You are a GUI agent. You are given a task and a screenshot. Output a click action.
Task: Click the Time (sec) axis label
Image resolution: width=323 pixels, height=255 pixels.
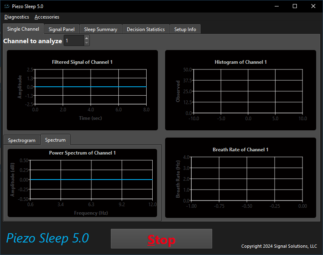(x=91, y=118)
